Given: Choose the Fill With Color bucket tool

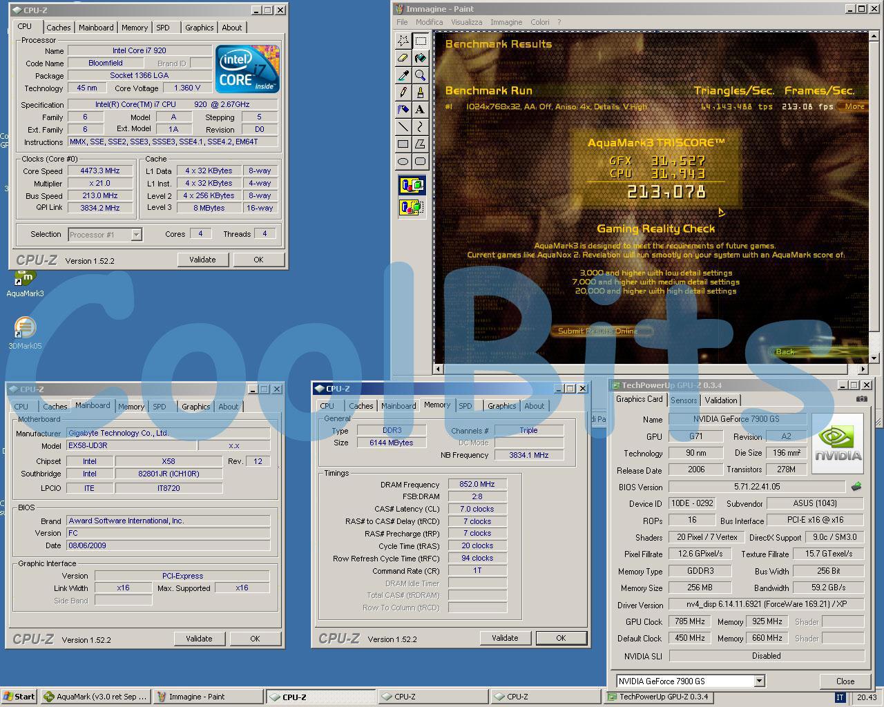Looking at the screenshot, I should (420, 58).
